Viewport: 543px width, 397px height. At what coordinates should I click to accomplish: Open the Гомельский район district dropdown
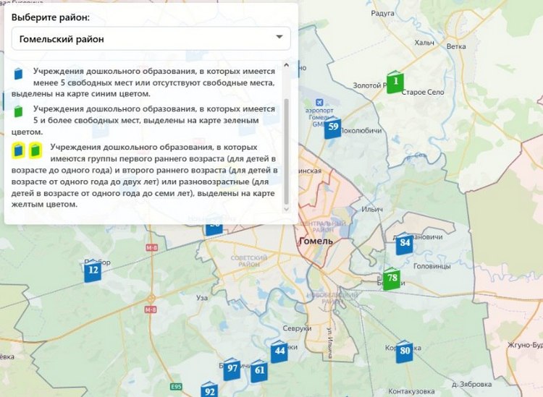(x=151, y=39)
